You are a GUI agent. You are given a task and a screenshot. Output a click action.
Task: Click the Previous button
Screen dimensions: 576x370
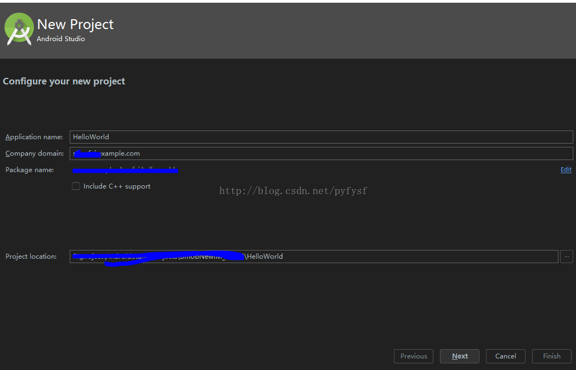pos(414,356)
